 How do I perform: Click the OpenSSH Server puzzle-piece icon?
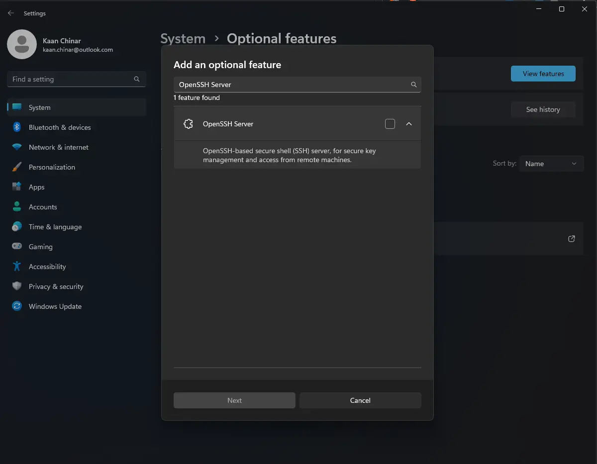tap(188, 124)
